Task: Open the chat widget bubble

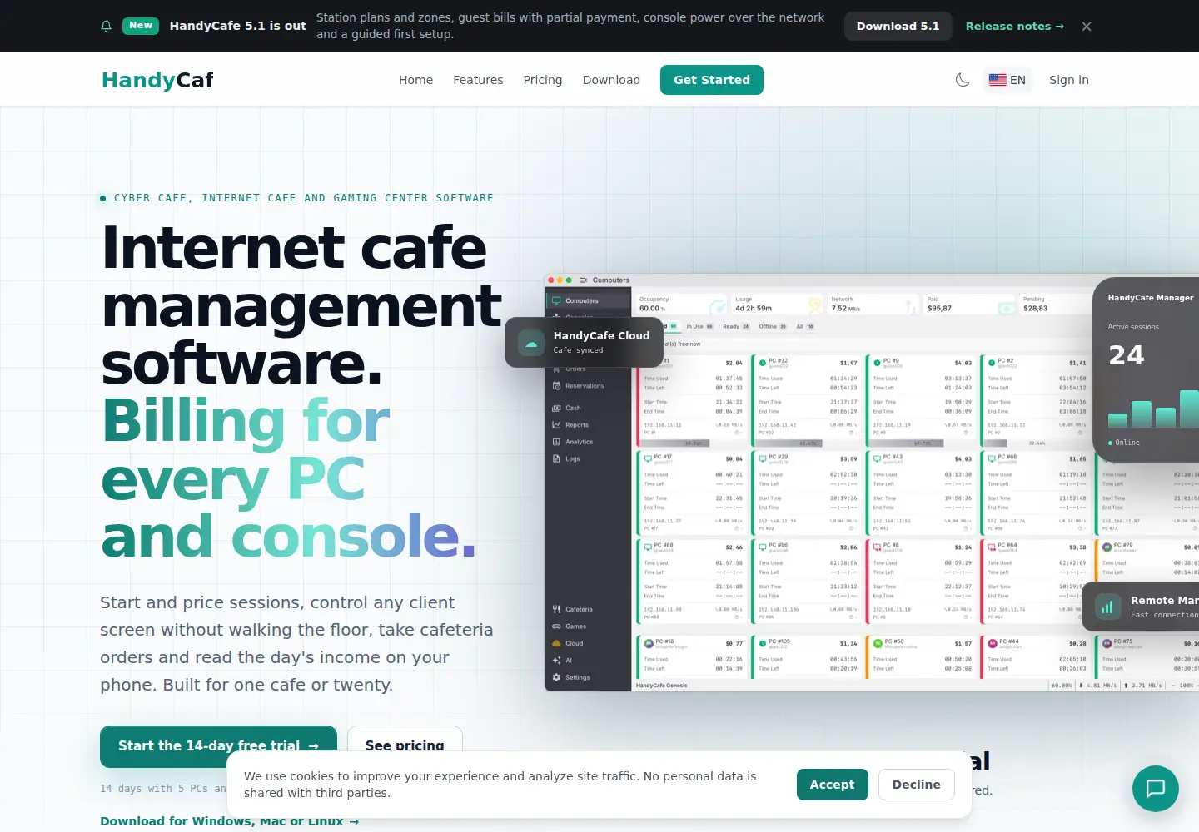Action: tap(1156, 789)
